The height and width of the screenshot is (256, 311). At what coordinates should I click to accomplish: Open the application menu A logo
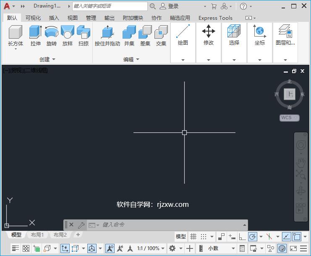[7, 6]
